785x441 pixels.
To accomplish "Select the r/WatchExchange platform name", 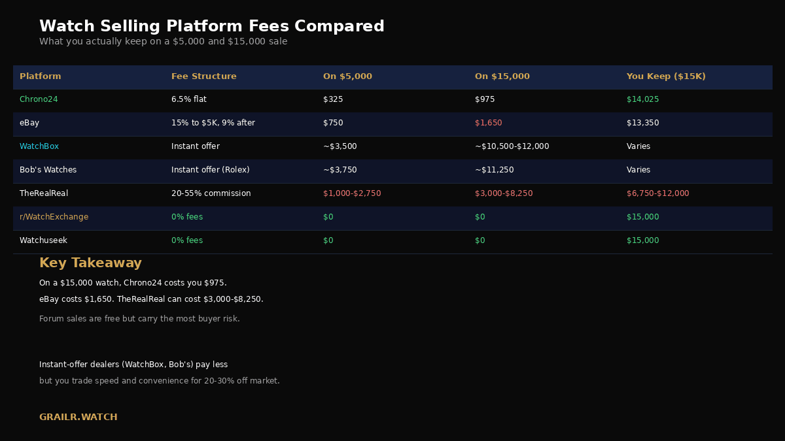I will tap(54, 217).
